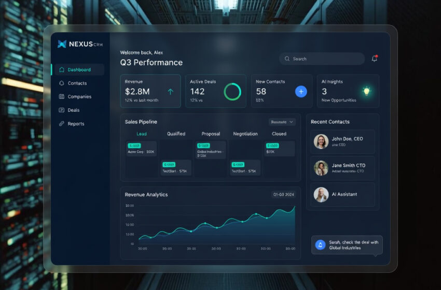
Task: Open the $10K deal in Closed
Action: click(280, 149)
